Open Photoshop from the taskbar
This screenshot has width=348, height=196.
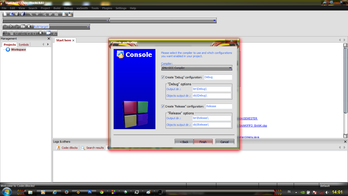(90, 192)
